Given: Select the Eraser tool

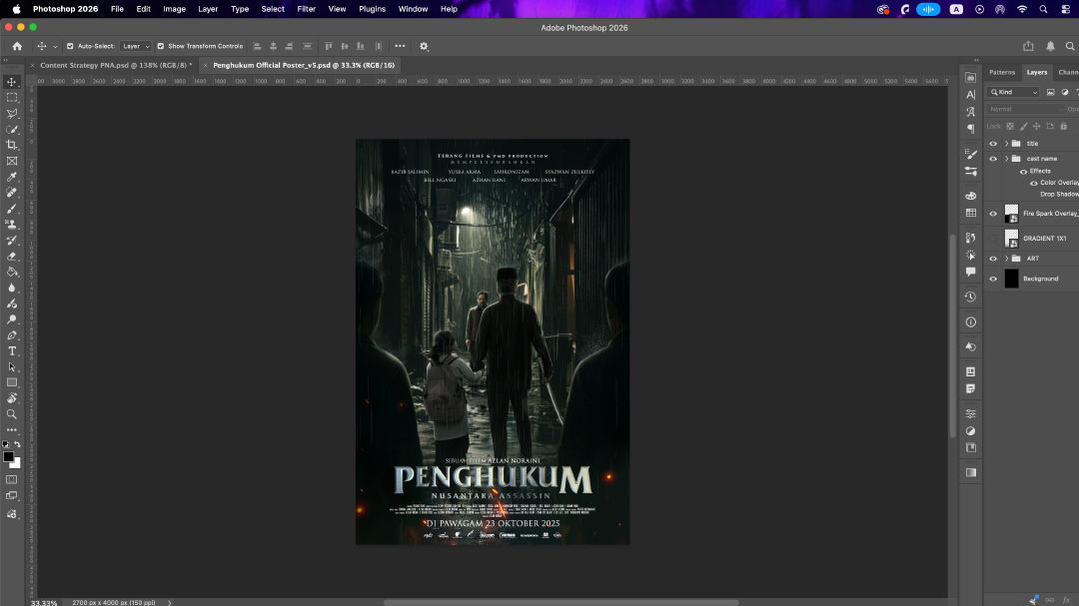Looking at the screenshot, I should coord(12,256).
